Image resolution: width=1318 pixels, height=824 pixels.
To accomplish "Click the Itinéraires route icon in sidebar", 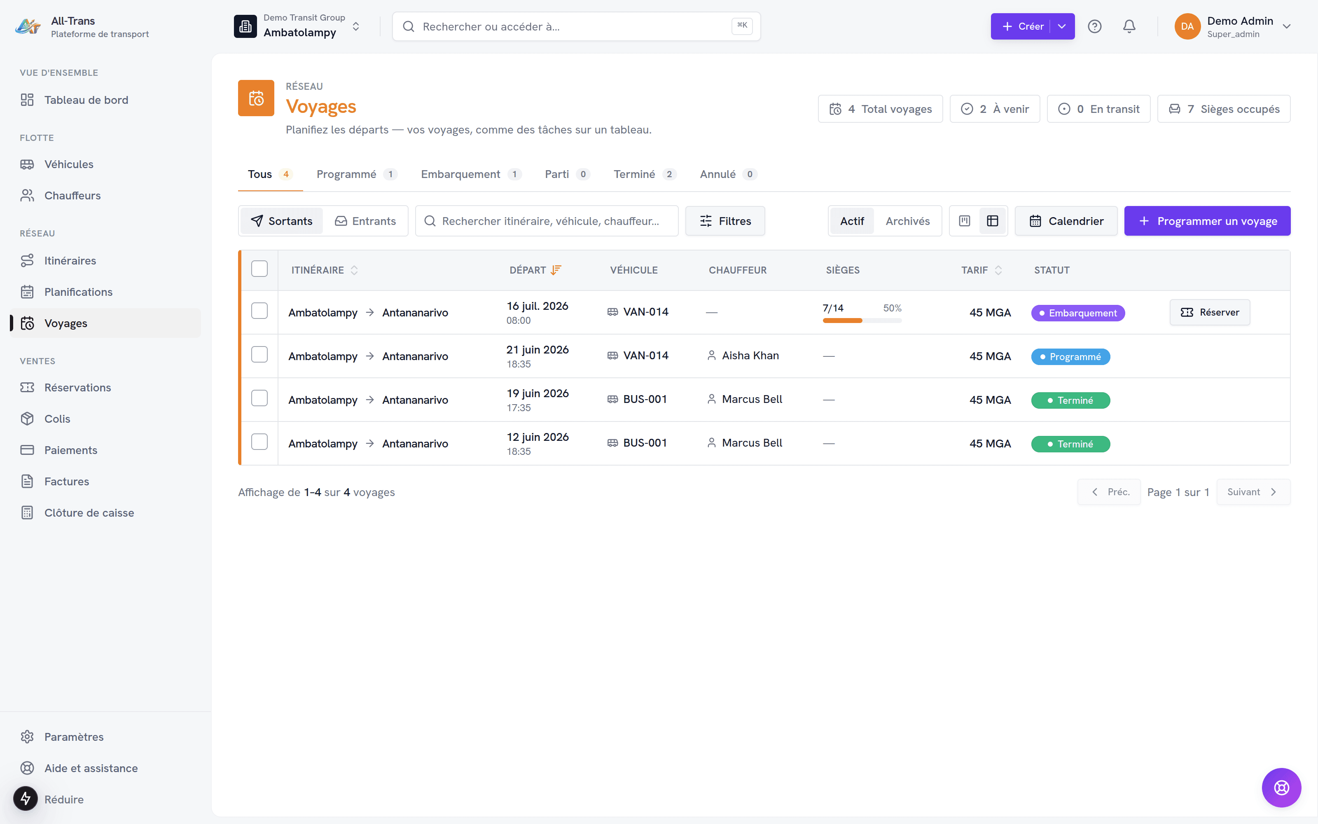I will point(27,260).
